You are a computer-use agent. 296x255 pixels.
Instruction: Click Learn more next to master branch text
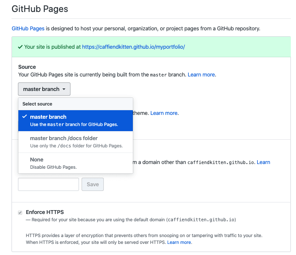pyautogui.click(x=201, y=75)
